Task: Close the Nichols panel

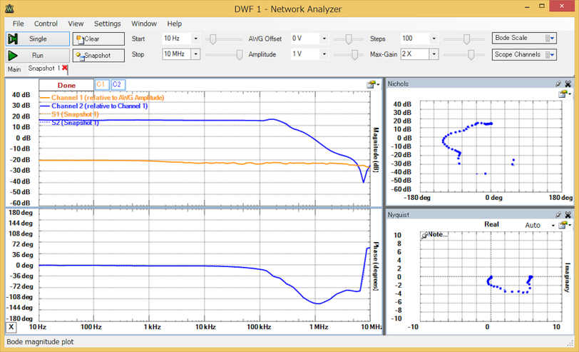Action: [x=568, y=84]
